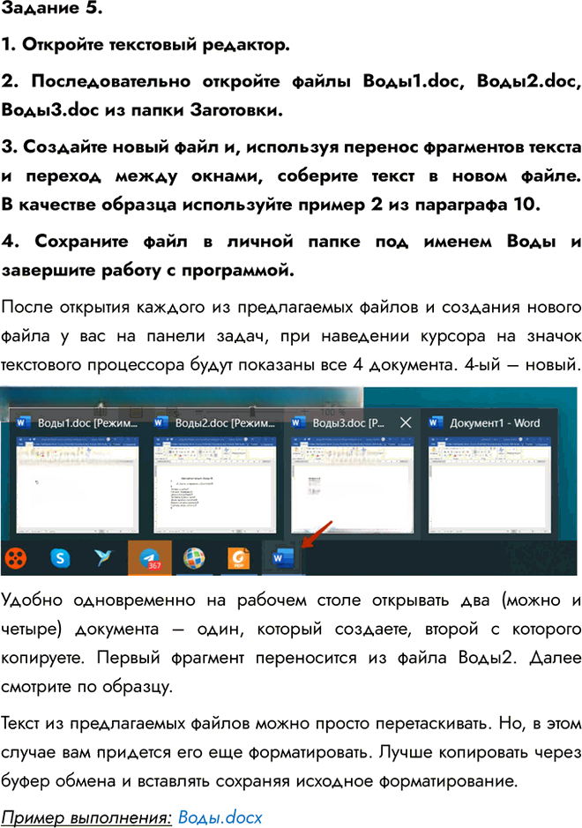The width and height of the screenshot is (582, 828).
Task: Open the Воды.docx example link
Action: tap(220, 817)
